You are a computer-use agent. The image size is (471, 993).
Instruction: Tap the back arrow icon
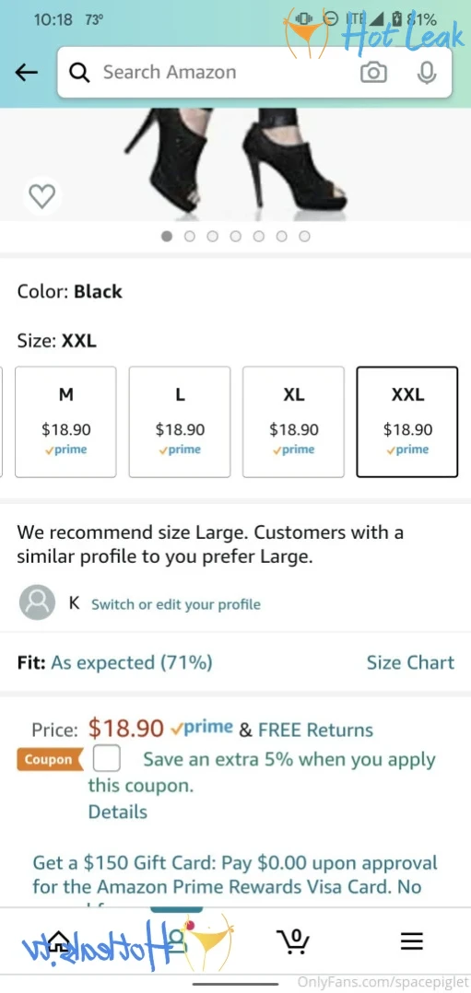(27, 73)
